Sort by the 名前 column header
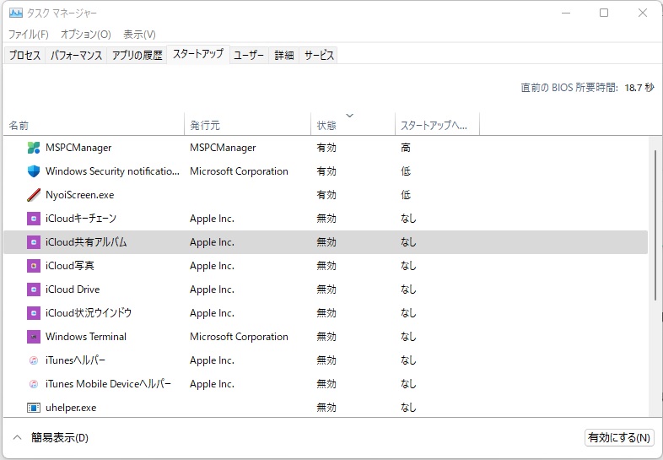This screenshot has width=663, height=460. (x=94, y=125)
